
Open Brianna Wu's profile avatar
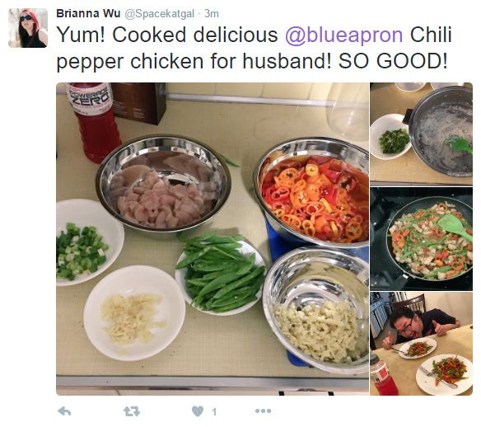[28, 28]
